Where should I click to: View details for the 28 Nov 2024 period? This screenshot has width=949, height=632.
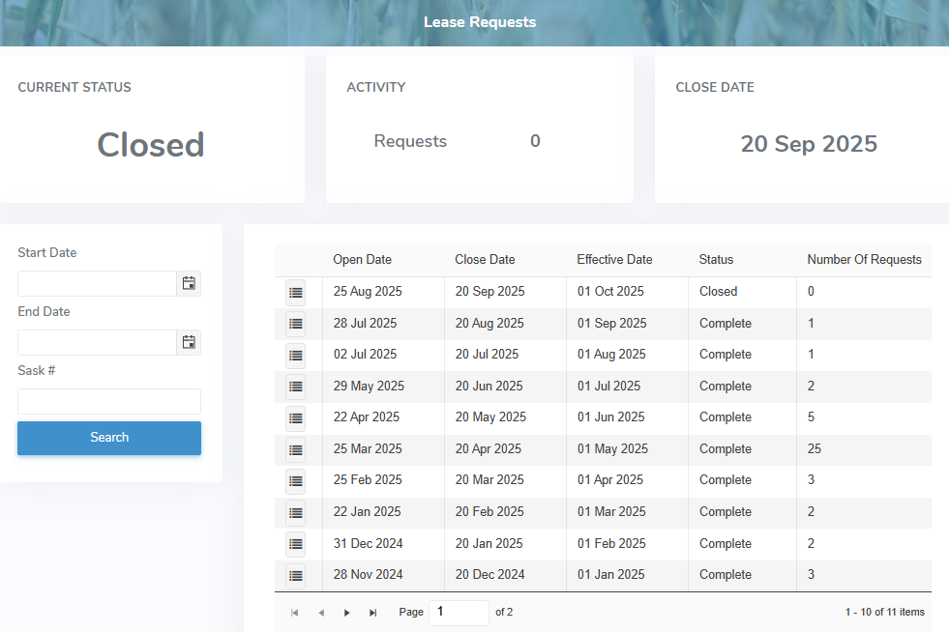click(295, 575)
